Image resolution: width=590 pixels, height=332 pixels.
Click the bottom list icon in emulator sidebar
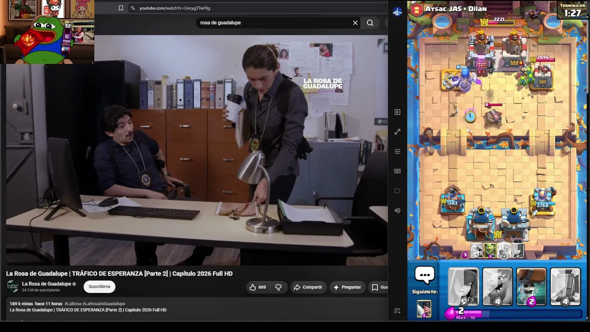[397, 311]
